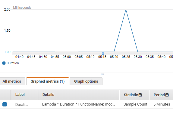Screen dimensions: 173x114
Task: Edit the truncated Durati... label cell
Action: coord(22,105)
